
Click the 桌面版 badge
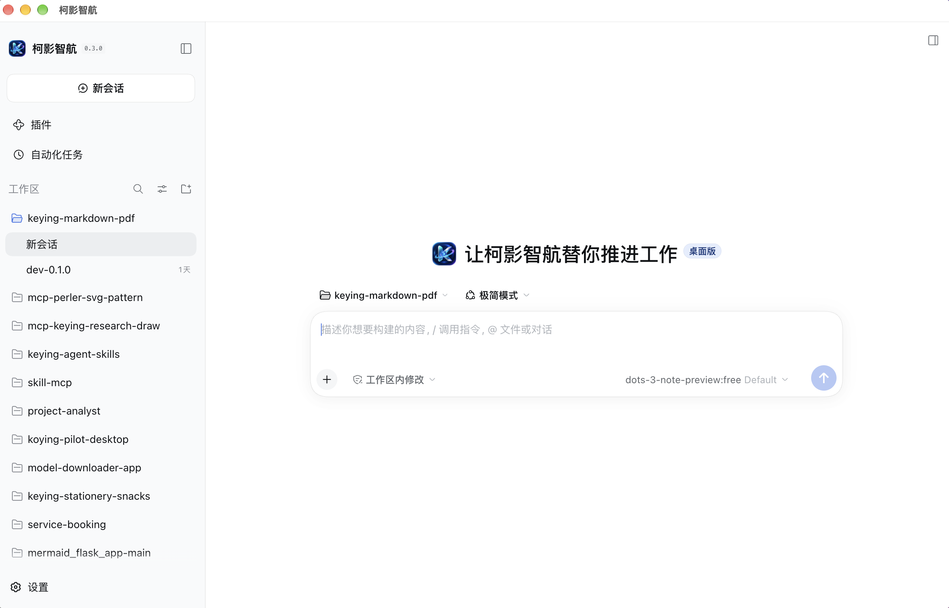tap(702, 251)
